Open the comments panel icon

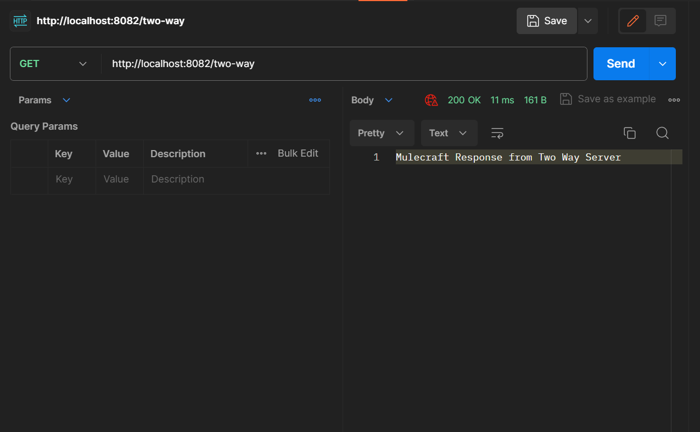660,21
